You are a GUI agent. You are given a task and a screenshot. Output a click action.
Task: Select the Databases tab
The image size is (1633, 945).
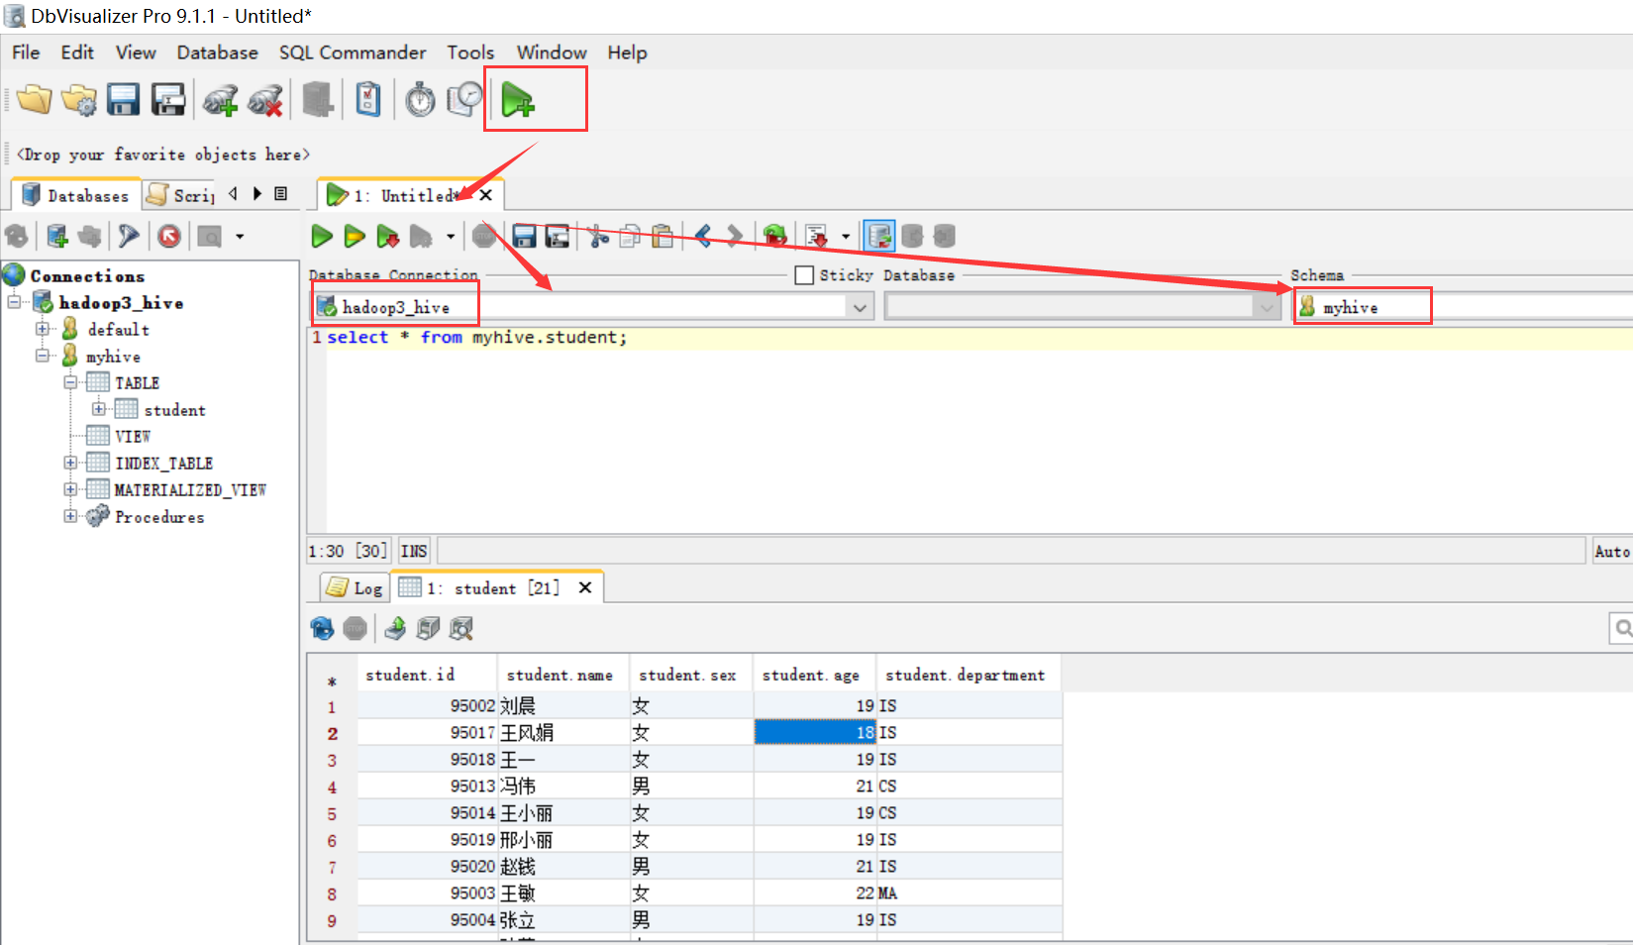pyautogui.click(x=75, y=195)
